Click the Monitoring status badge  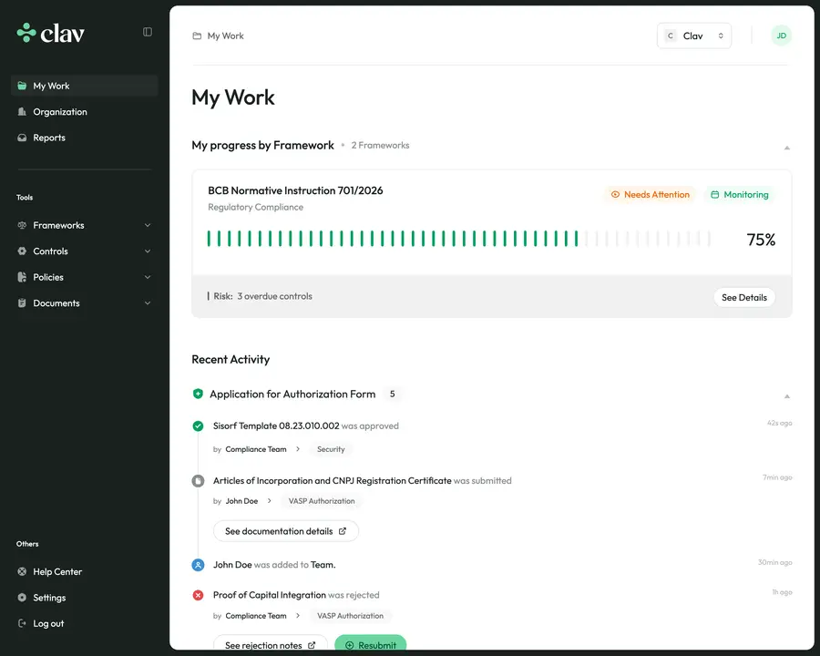(x=740, y=195)
